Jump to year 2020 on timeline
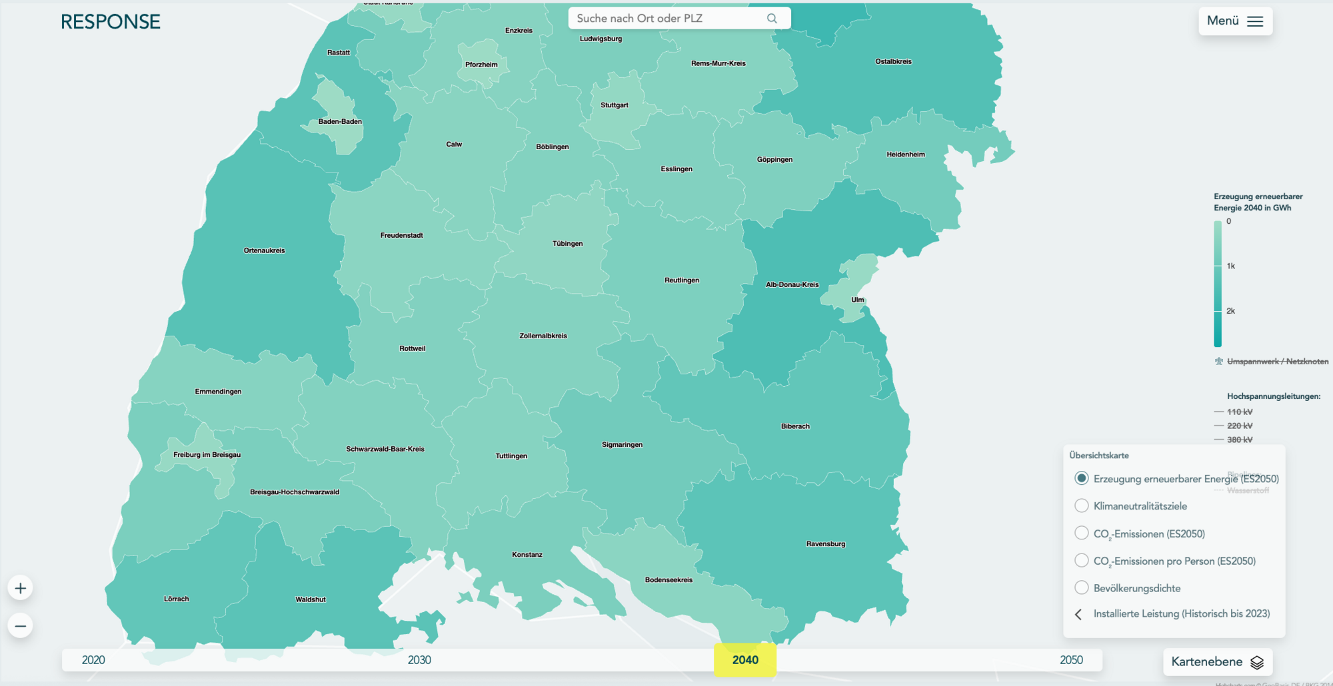Viewport: 1333px width, 686px height. tap(93, 660)
